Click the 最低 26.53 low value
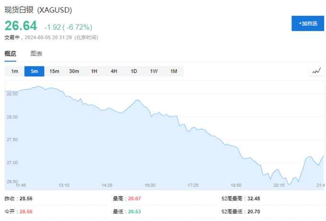The image size is (326, 221). click(x=133, y=211)
